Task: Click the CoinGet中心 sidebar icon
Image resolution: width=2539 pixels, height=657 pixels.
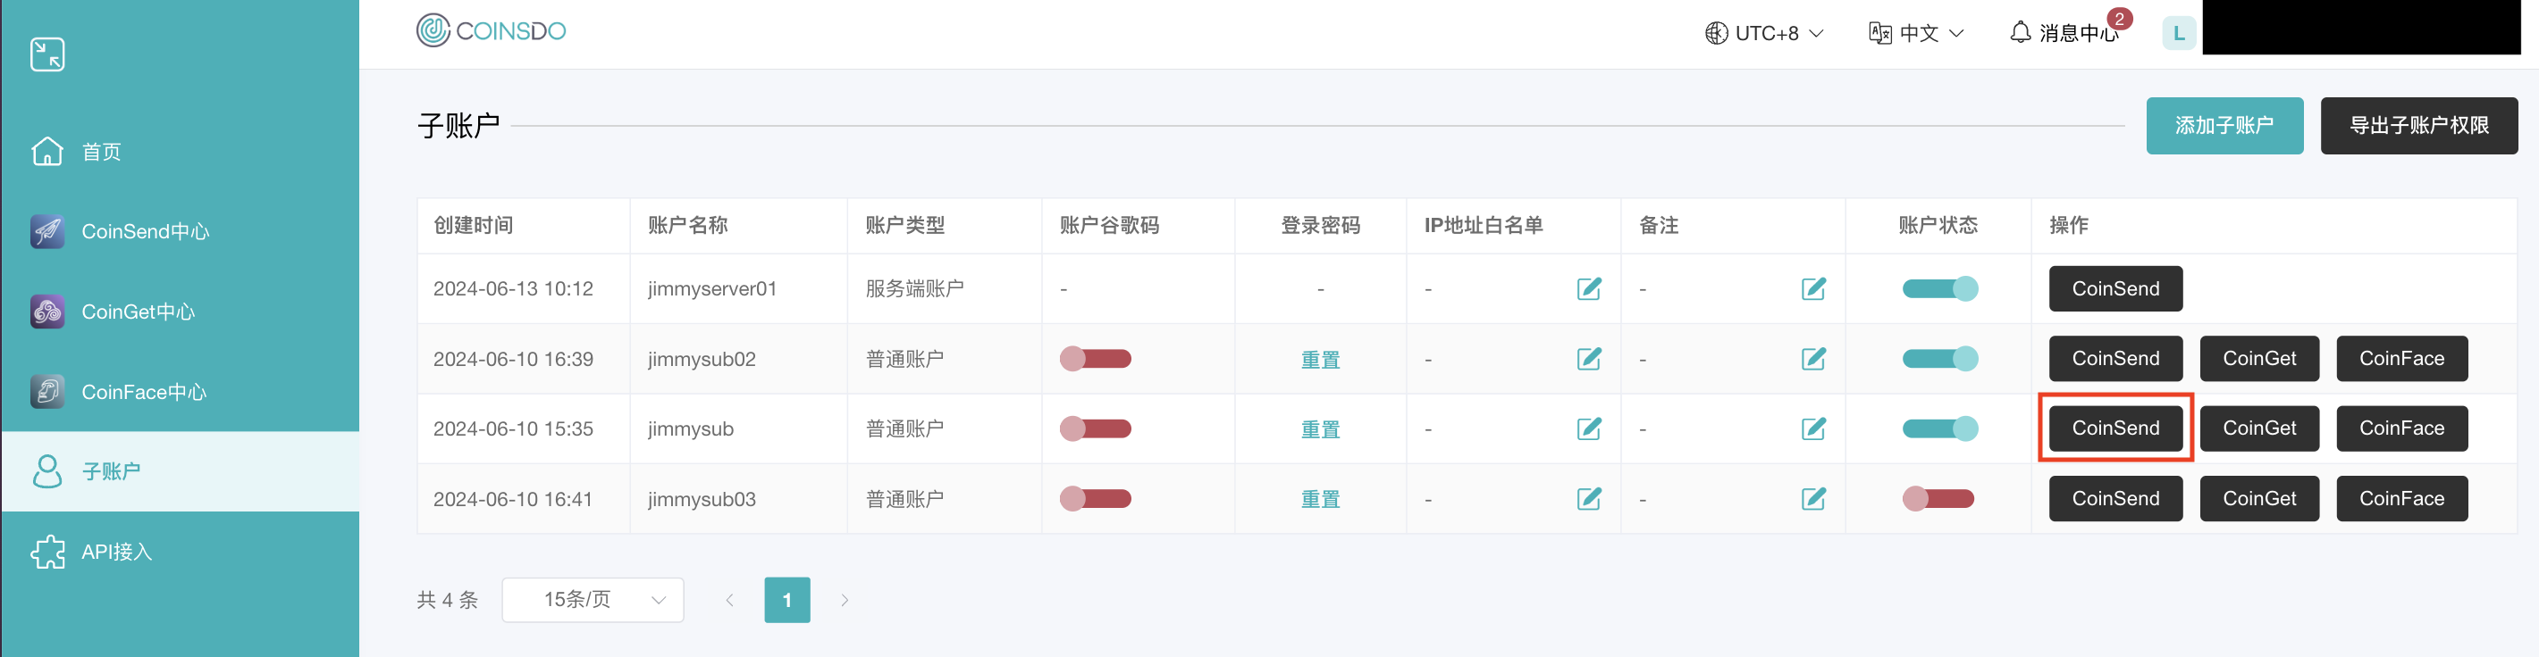Action: 47,312
